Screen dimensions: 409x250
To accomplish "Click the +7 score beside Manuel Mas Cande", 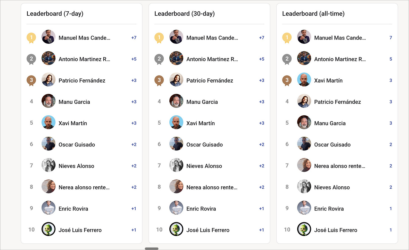I will 134,38.
